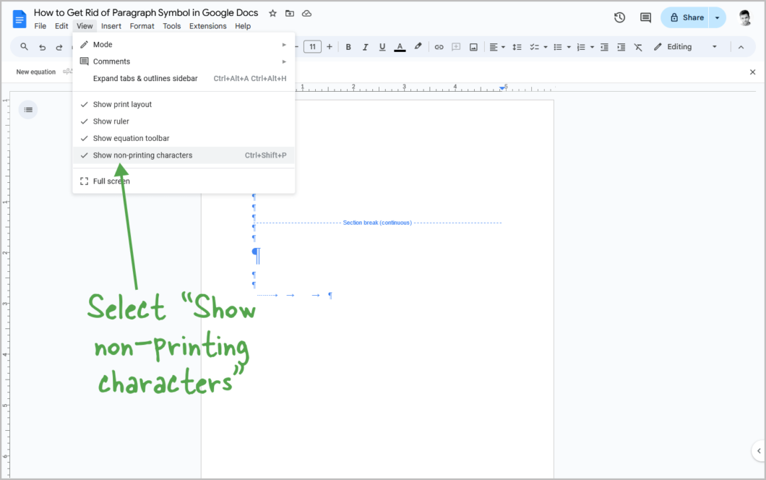Toggle italic formatting
The image size is (766, 480).
click(x=365, y=47)
